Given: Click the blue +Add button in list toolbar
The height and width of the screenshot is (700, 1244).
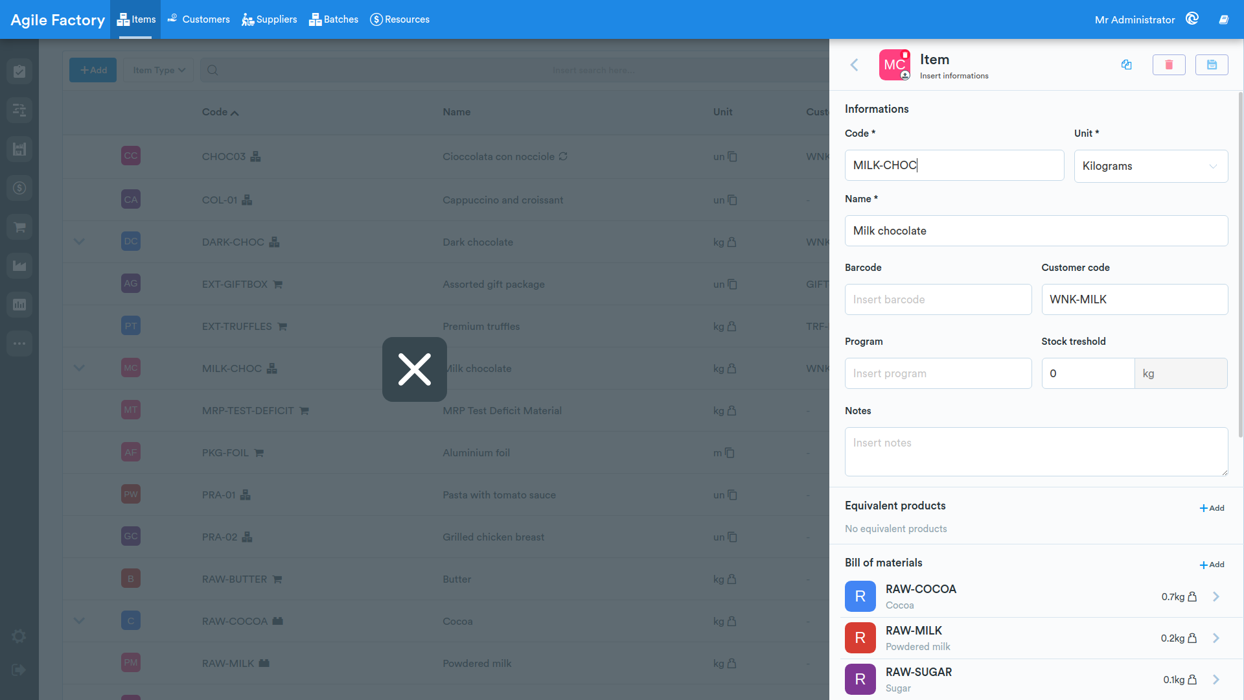Looking at the screenshot, I should (93, 70).
